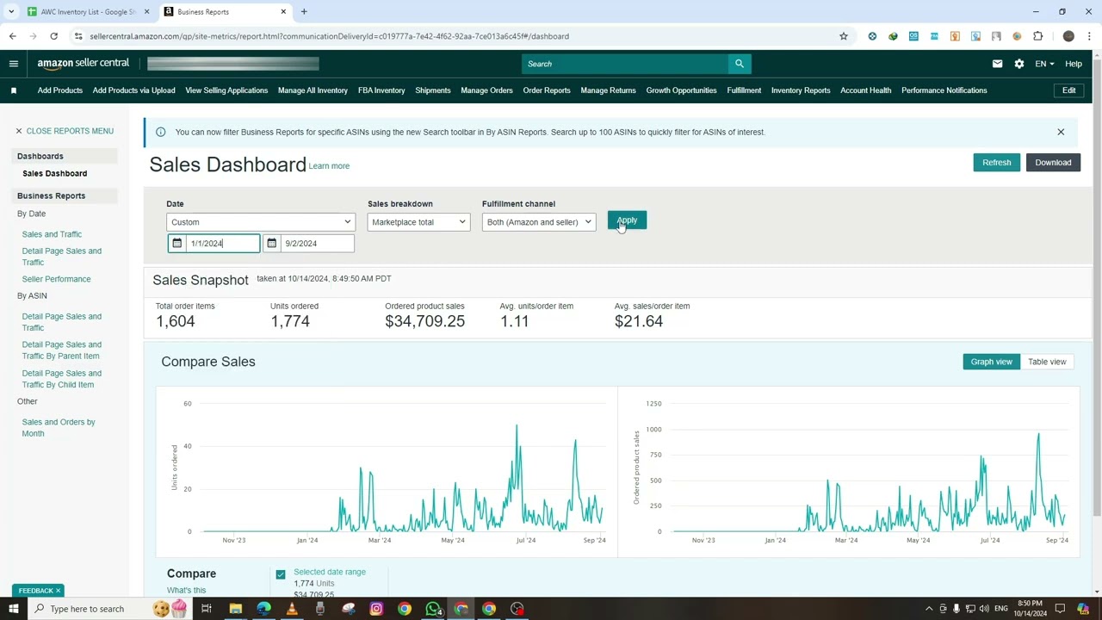This screenshot has width=1102, height=620.
Task: Open Growth Opportunities menu item
Action: 681,90
